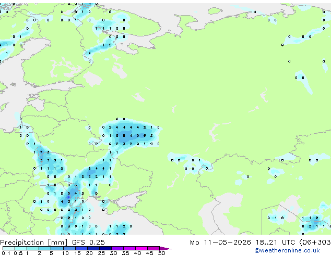Screen dimensions: 331x255
Task: Click legend scale label '0.5'
Action: [18, 253]
